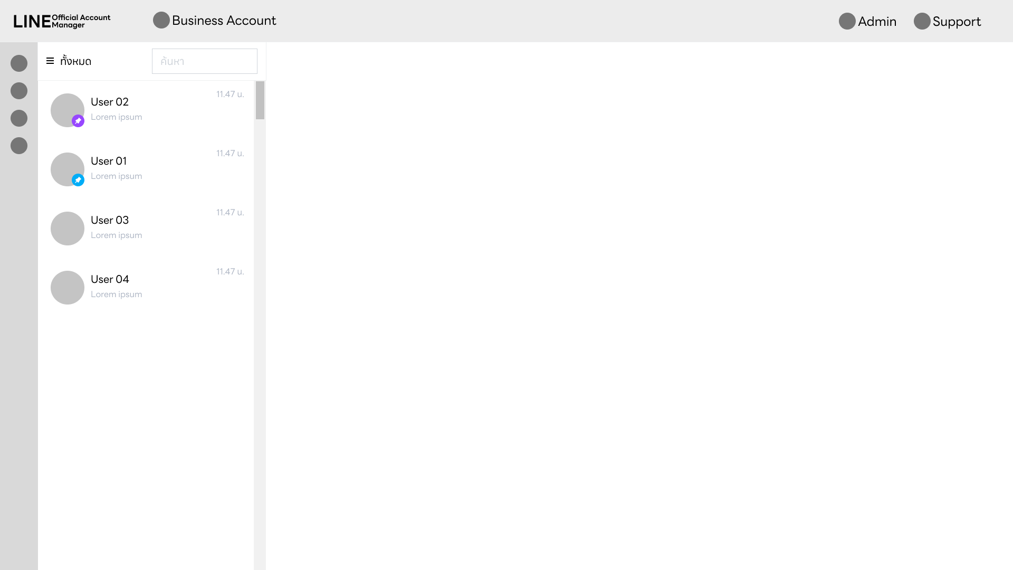
Task: Expand the ทั้งหมด filter label
Action: click(76, 61)
